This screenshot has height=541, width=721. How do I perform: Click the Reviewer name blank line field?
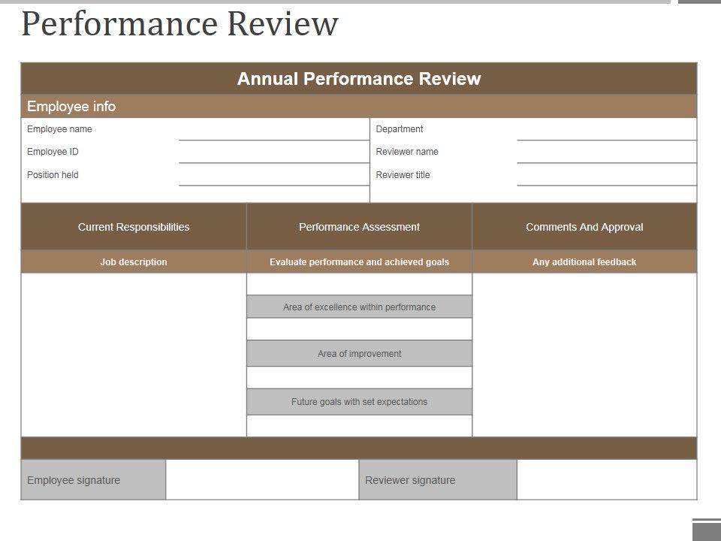(x=607, y=153)
